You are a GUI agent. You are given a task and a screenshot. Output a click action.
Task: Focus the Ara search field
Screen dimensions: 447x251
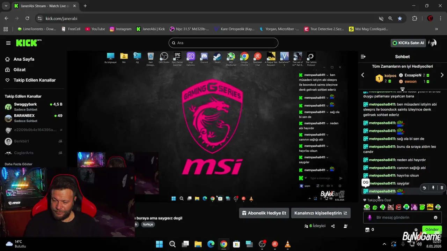[x=223, y=43]
